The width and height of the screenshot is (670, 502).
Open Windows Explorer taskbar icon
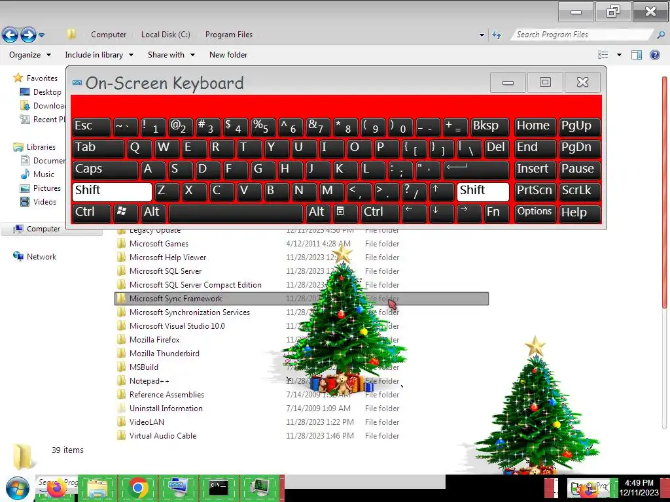coord(97,488)
